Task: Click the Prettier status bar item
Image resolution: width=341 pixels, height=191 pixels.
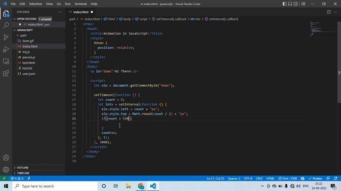Action: pos(315,178)
